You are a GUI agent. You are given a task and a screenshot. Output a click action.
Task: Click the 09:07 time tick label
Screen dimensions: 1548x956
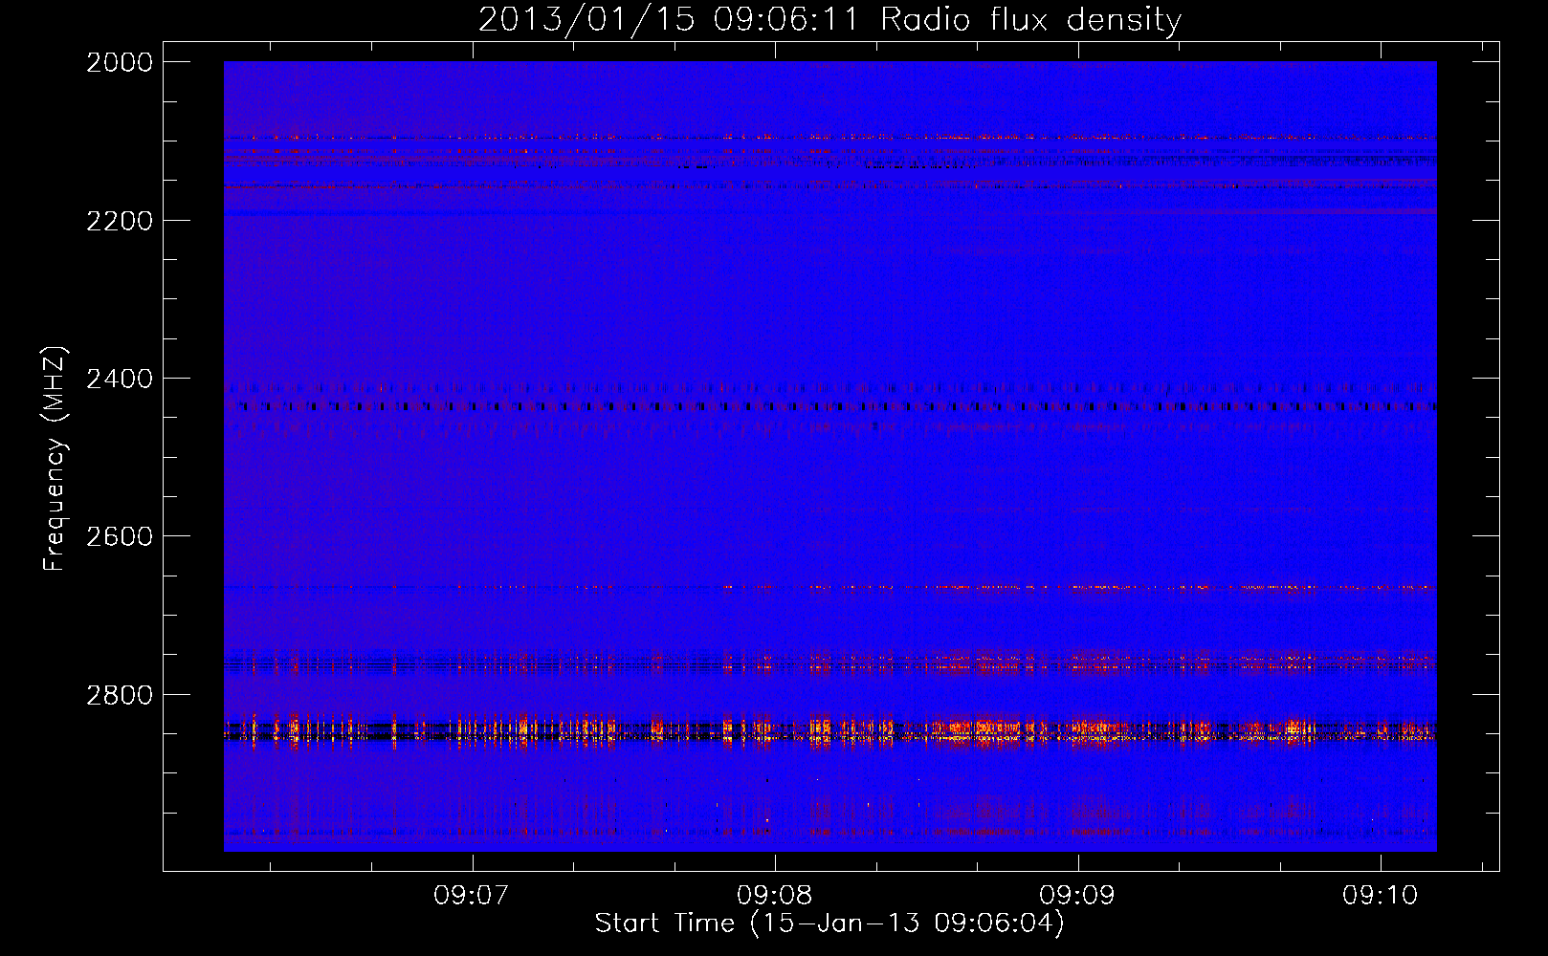(x=471, y=895)
